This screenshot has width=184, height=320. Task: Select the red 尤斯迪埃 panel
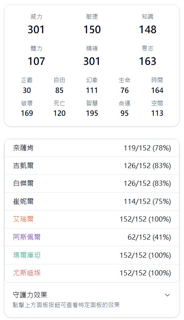tap(92, 273)
